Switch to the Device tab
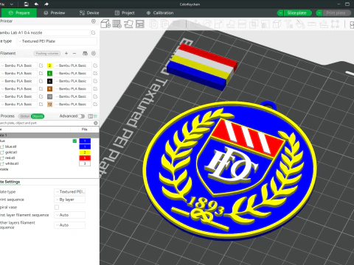 click(89, 13)
